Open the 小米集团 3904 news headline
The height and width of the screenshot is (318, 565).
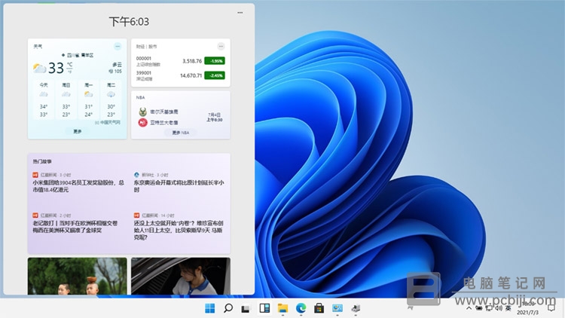(78, 185)
